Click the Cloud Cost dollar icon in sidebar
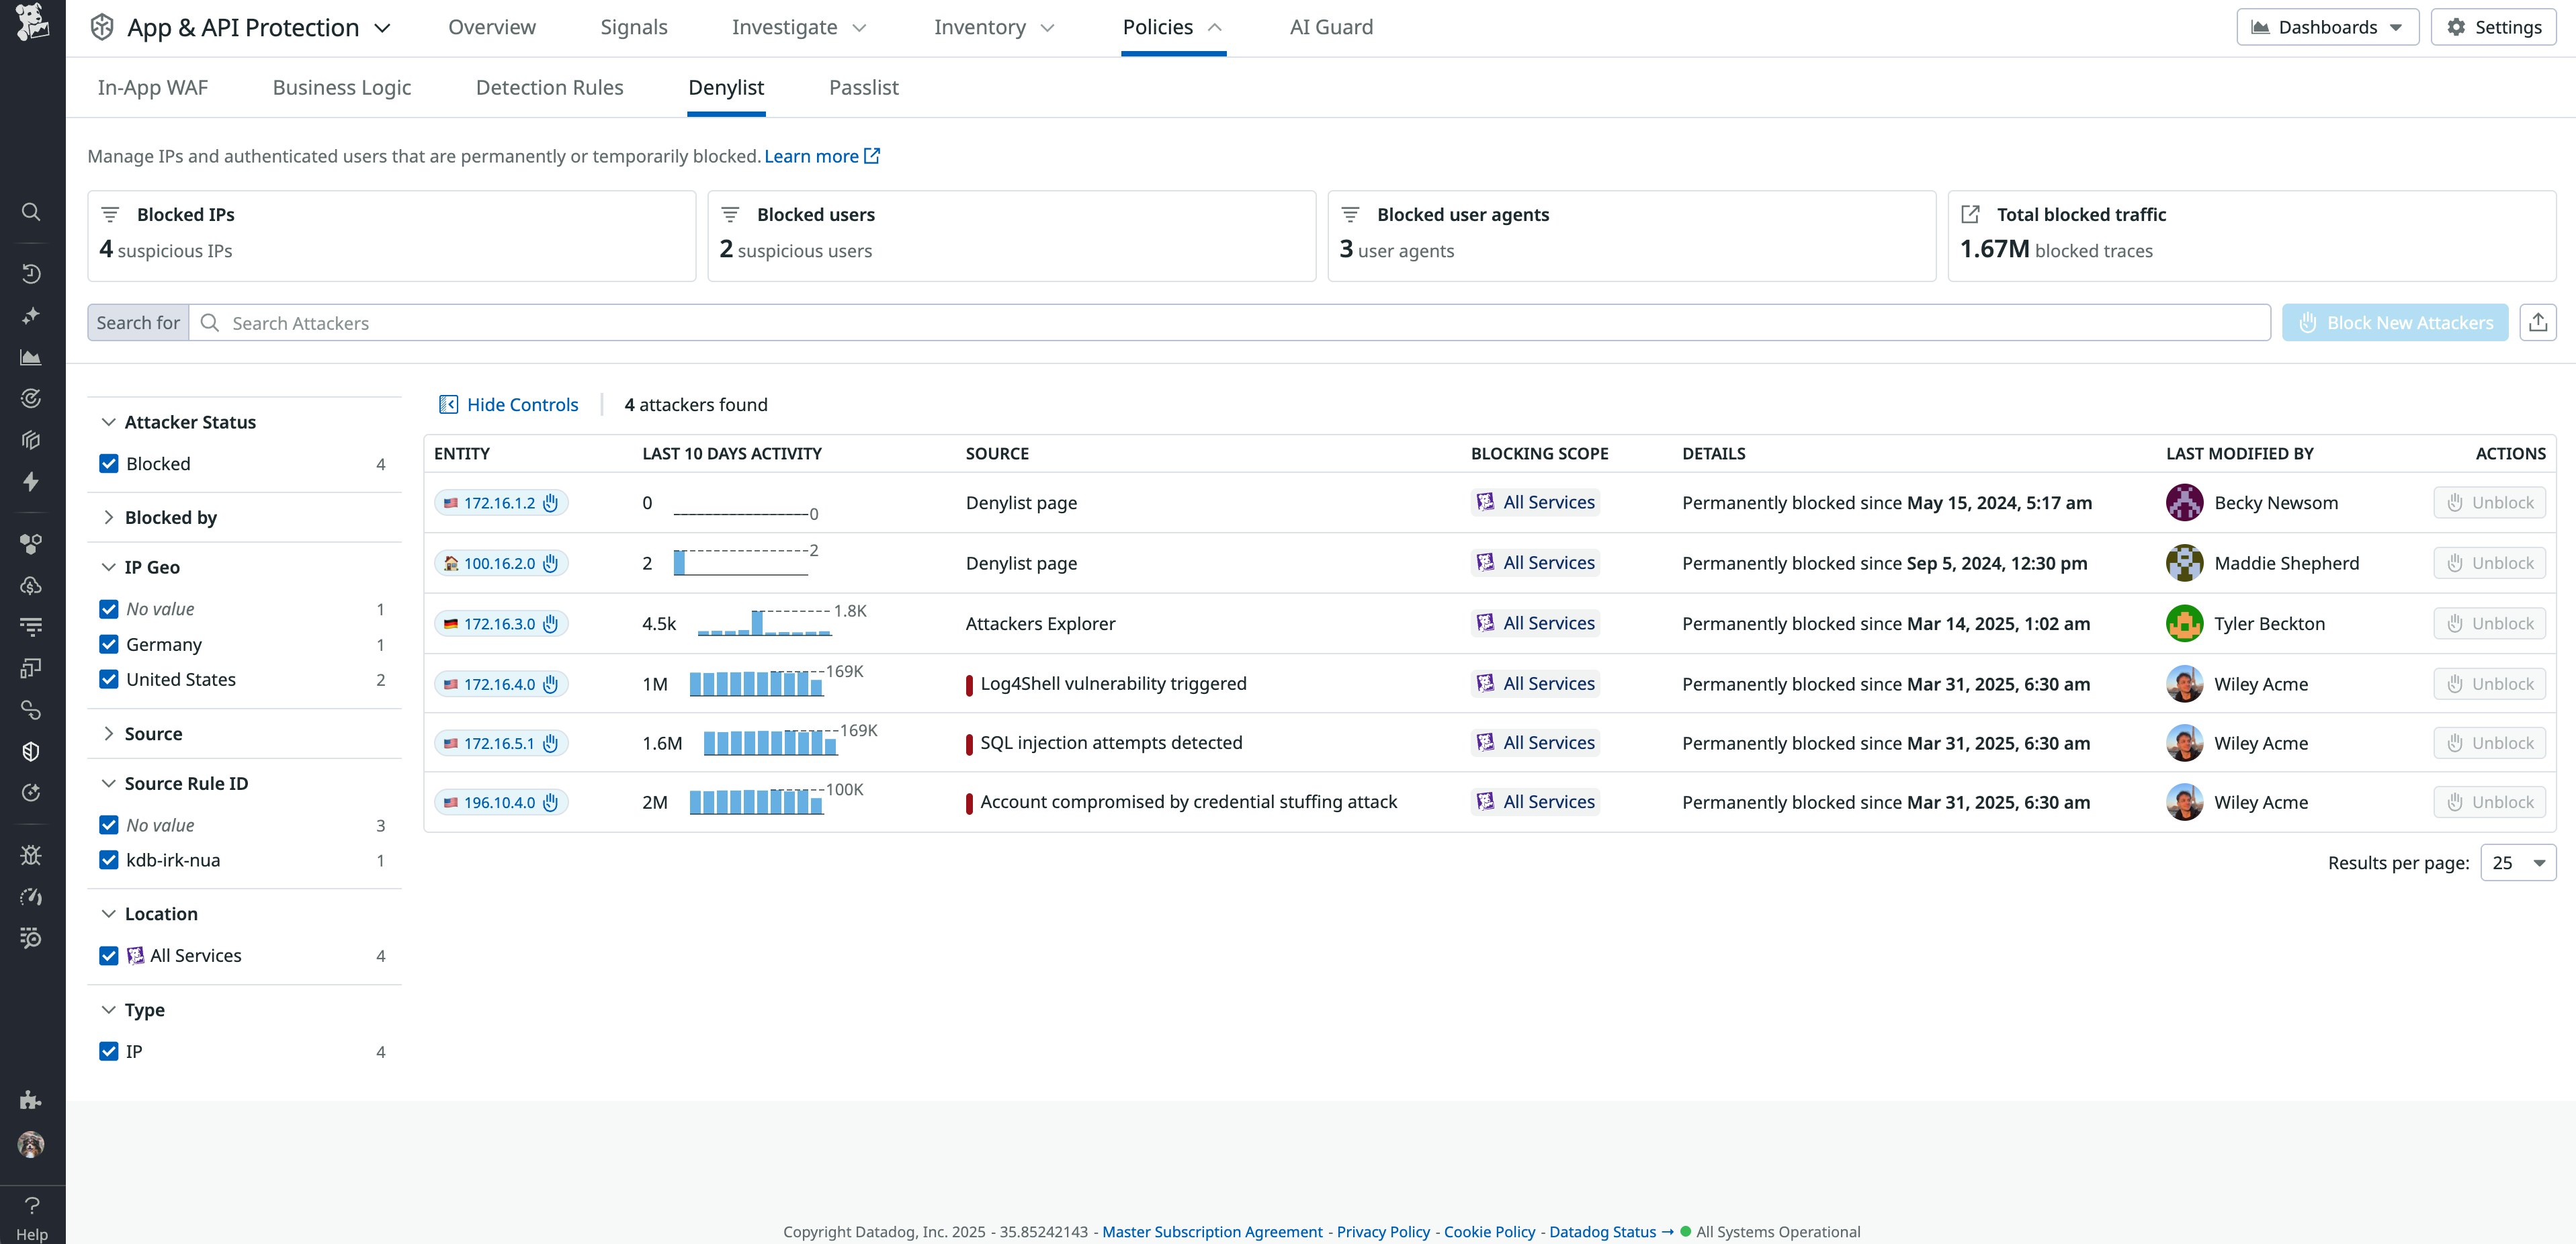 tap(31, 586)
